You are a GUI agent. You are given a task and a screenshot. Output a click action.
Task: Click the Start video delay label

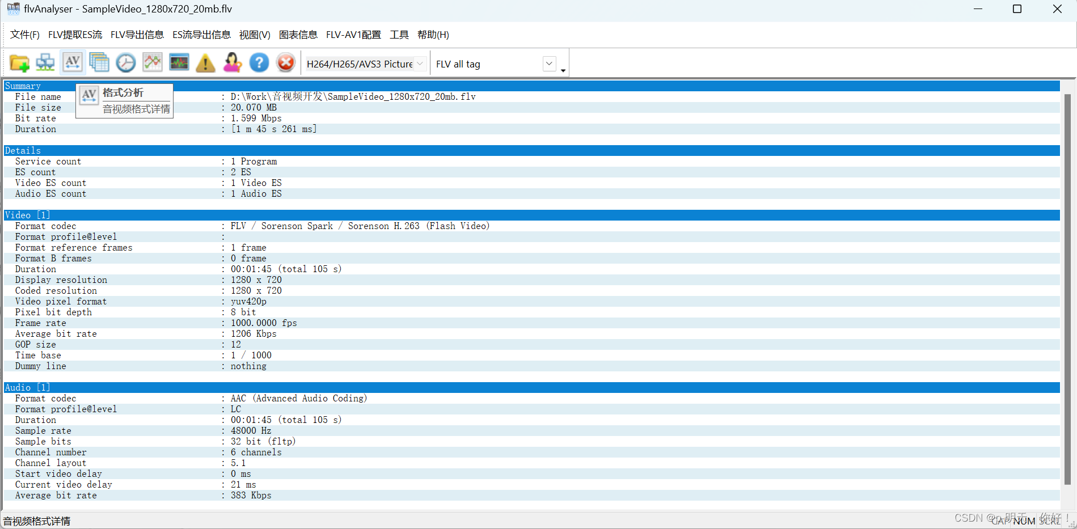pyautogui.click(x=58, y=473)
